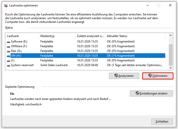Screen dimensions: 178x129
Task: Click the OK (1% fragmentiert) status cell
Action: click(121, 56)
